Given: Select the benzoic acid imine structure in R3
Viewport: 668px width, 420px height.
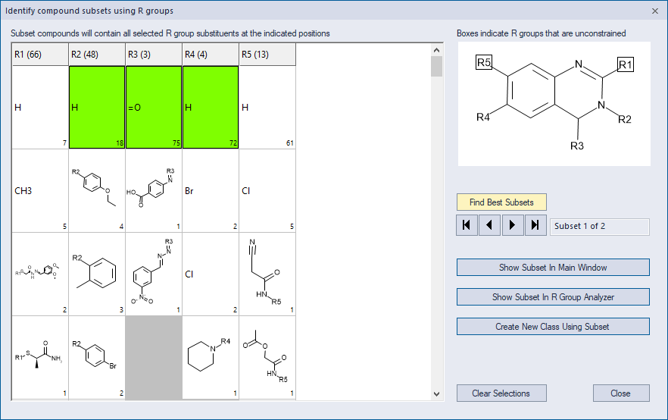Looking at the screenshot, I should [154, 190].
